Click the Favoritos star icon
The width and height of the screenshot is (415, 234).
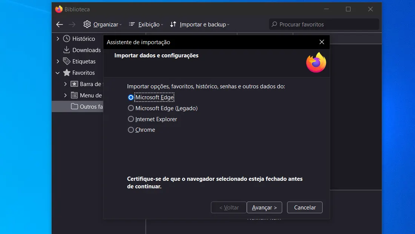[67, 72]
